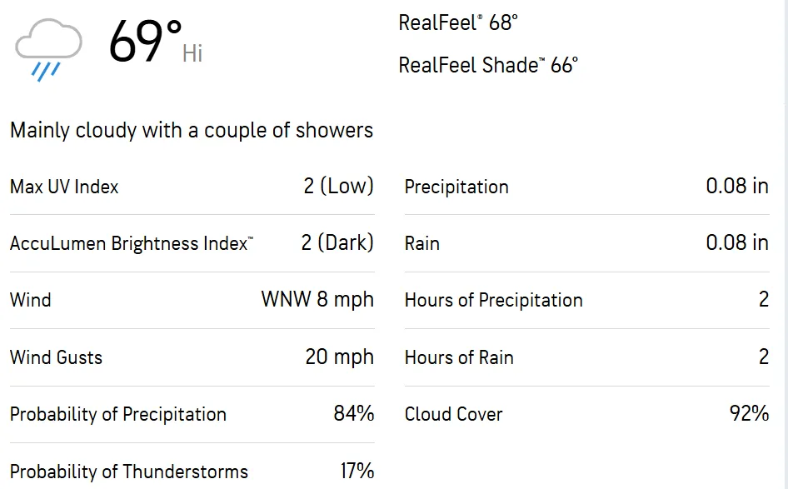Click the 17% thunderstorm probability value
This screenshot has height=489, width=788.
coord(357,471)
